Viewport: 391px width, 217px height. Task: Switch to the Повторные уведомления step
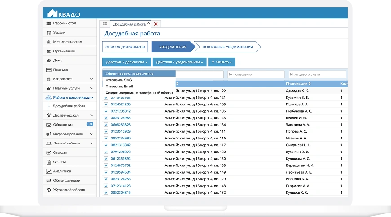(227, 47)
